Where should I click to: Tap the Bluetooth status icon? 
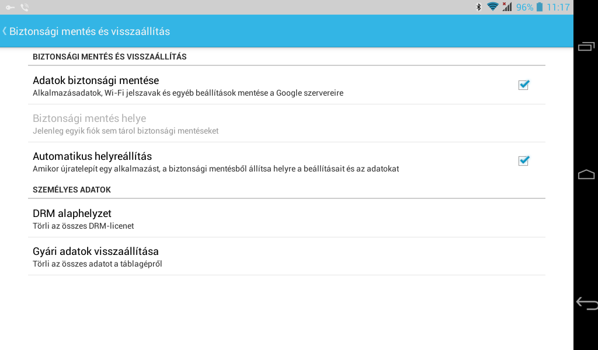point(479,7)
